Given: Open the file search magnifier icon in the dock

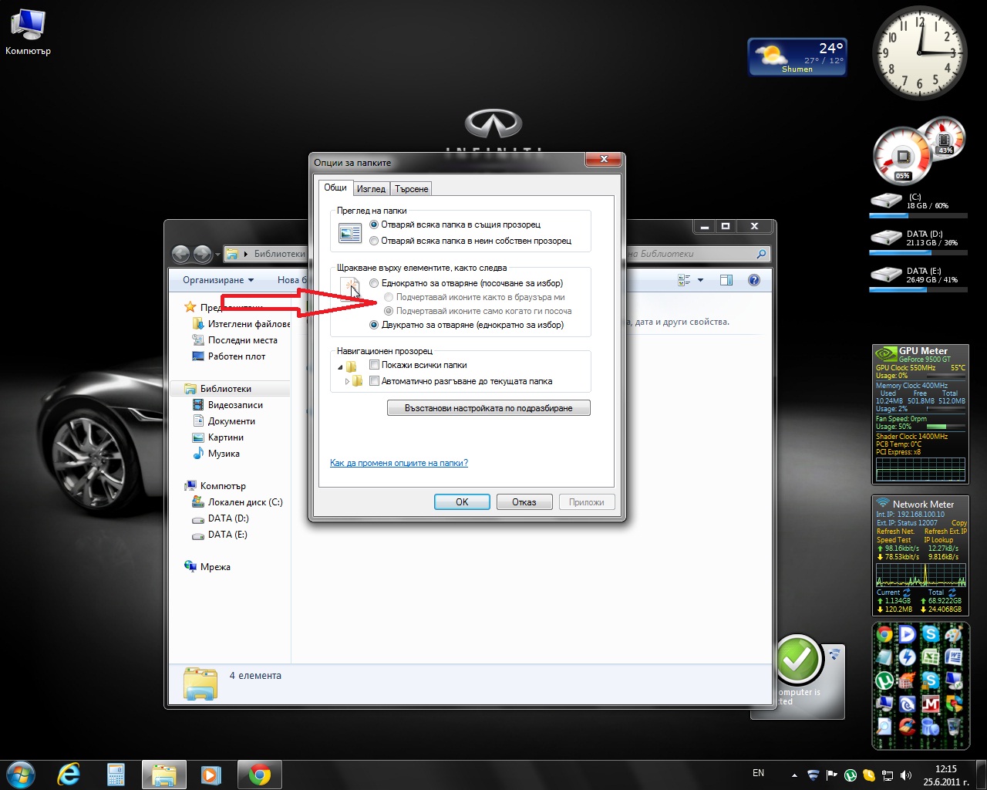Looking at the screenshot, I should click(x=884, y=727).
